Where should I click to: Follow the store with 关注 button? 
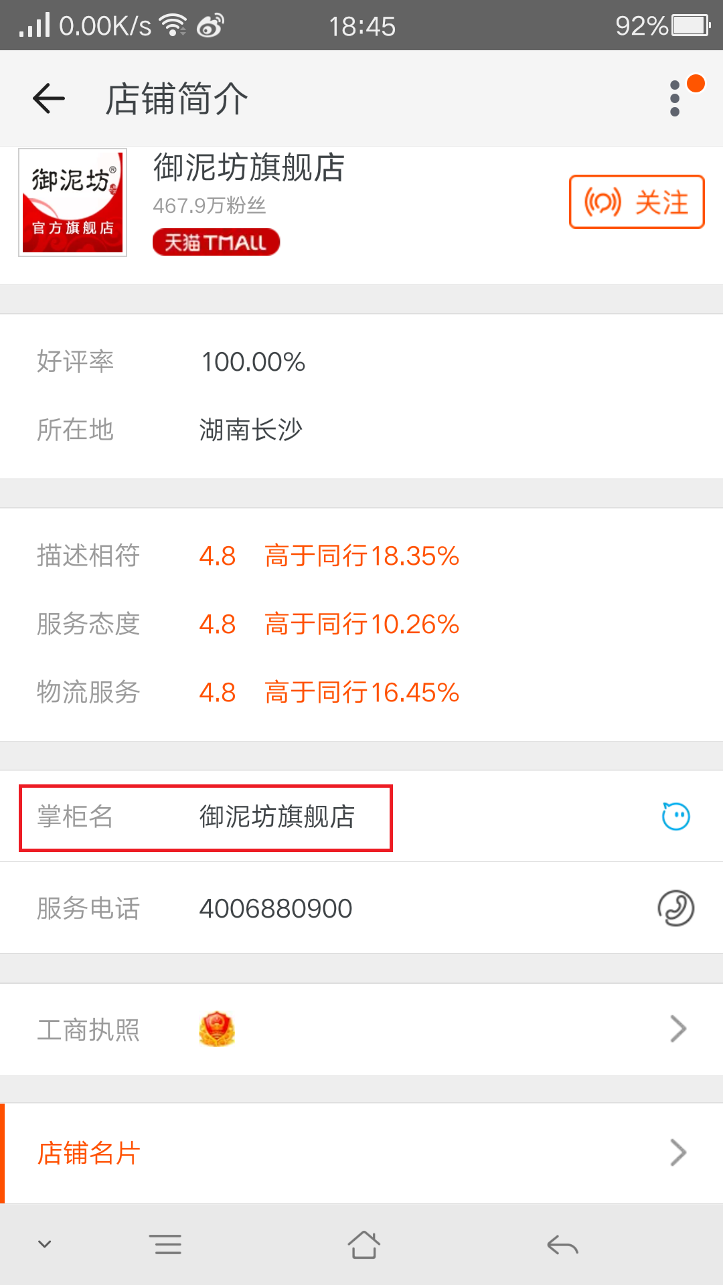637,201
